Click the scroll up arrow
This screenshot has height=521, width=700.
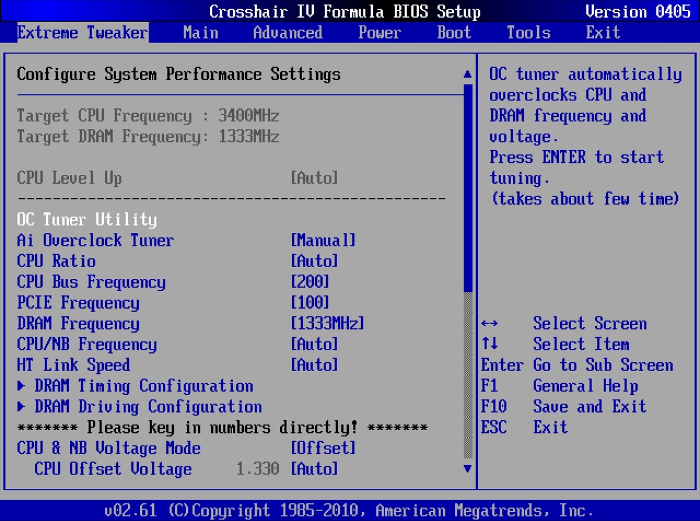[x=467, y=75]
